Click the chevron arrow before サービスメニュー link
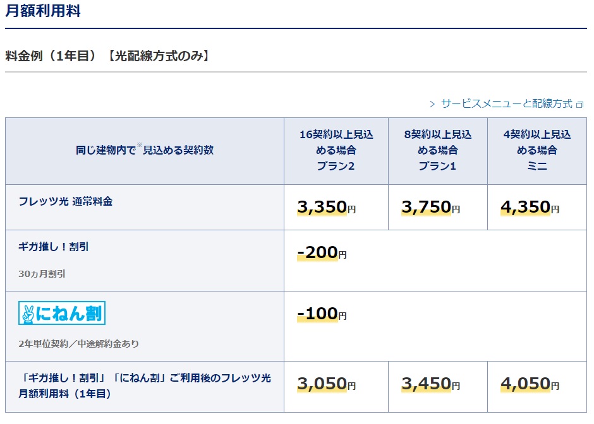This screenshot has width=594, height=424. point(432,104)
